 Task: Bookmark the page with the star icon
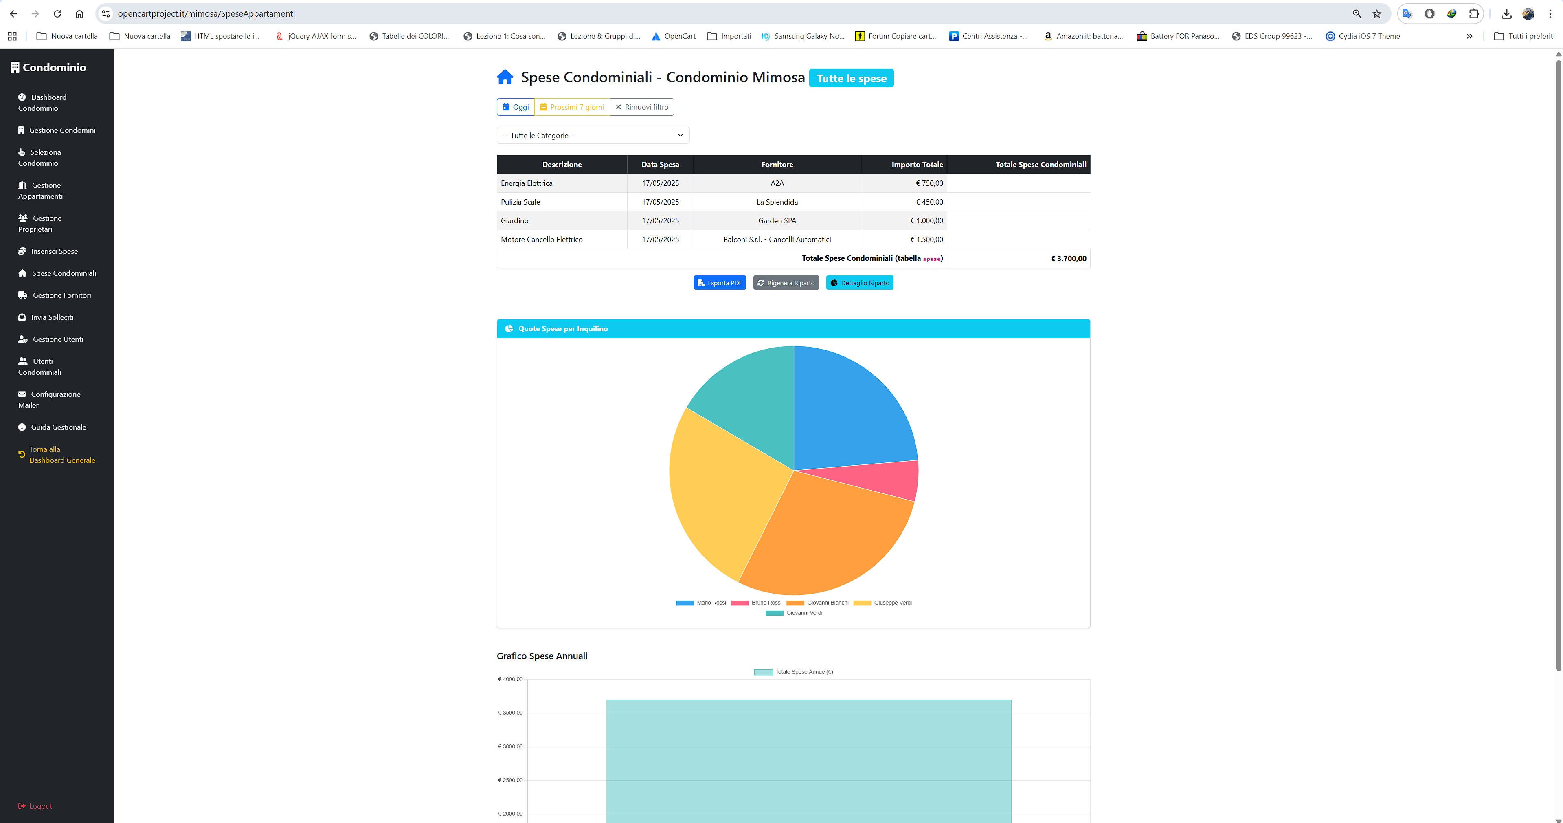[x=1377, y=13]
